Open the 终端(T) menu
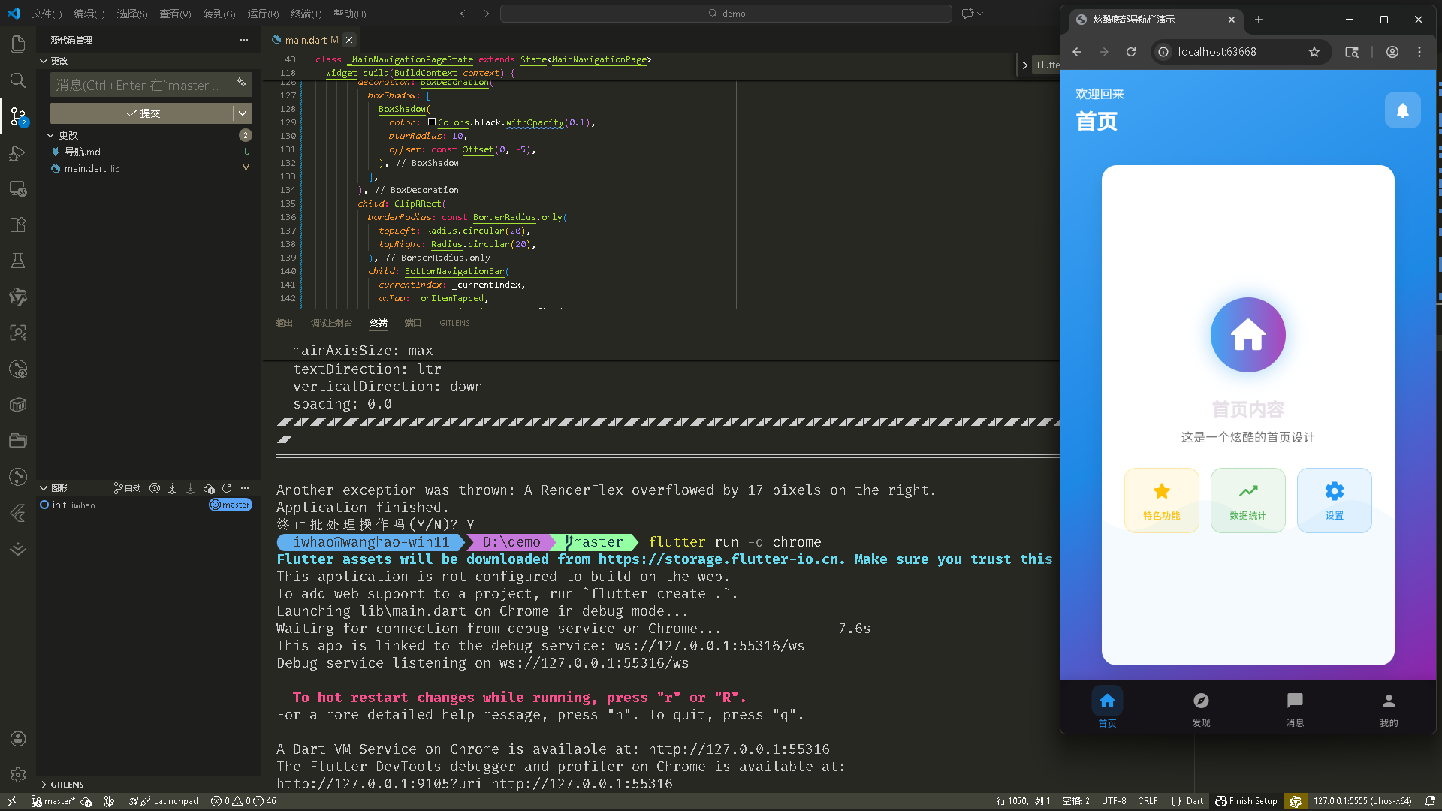This screenshot has height=811, width=1442. click(x=306, y=14)
